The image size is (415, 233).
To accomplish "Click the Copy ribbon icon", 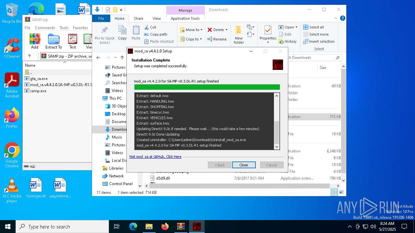I will pyautogui.click(x=122, y=33).
